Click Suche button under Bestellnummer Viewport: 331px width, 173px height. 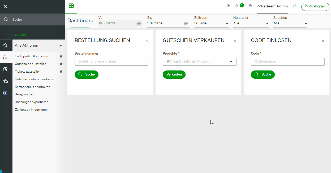point(87,74)
